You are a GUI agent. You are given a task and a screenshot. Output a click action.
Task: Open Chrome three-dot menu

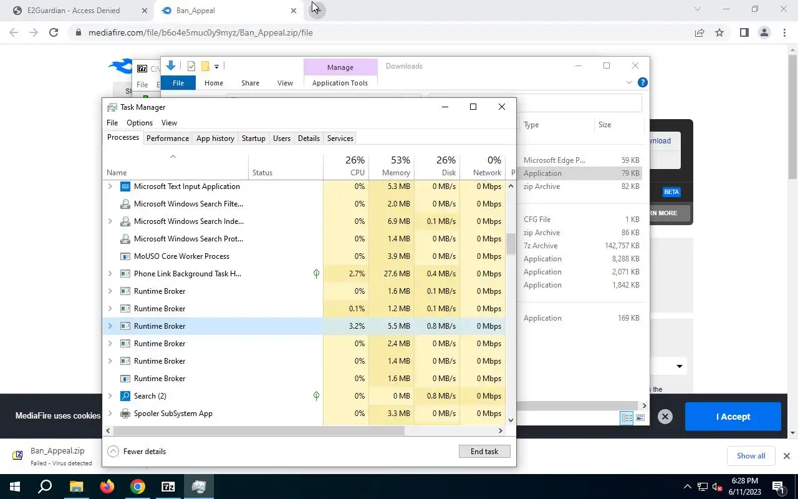(x=784, y=32)
